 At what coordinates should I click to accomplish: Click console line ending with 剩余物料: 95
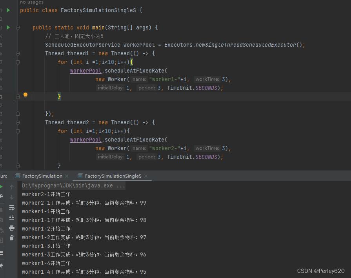(84, 272)
